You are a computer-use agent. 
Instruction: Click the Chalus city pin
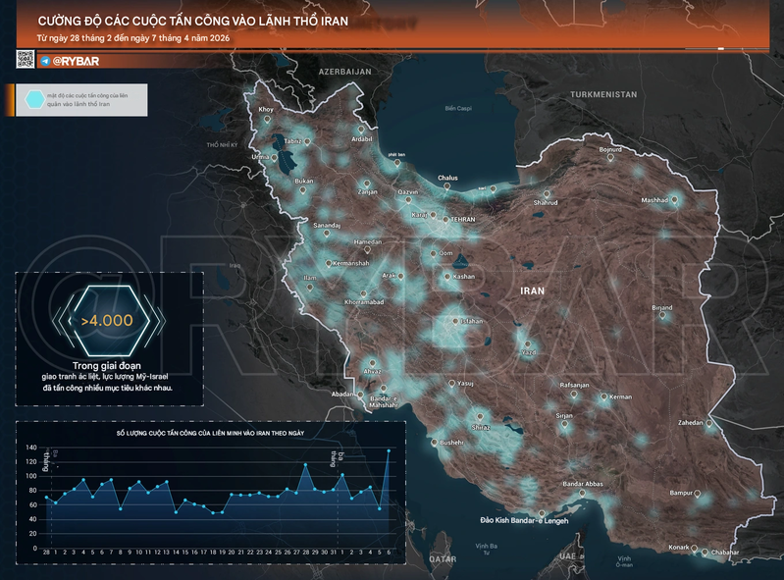point(447,186)
